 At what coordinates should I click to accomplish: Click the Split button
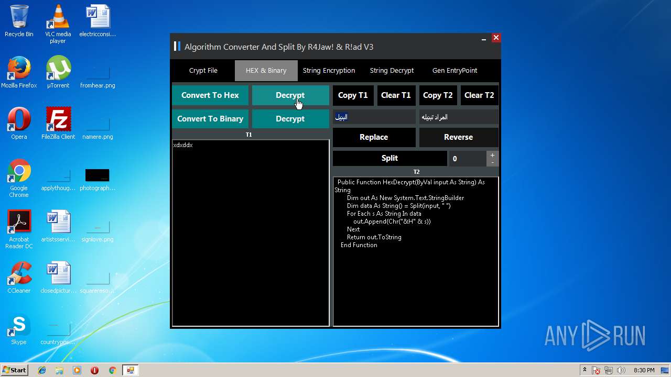(389, 158)
